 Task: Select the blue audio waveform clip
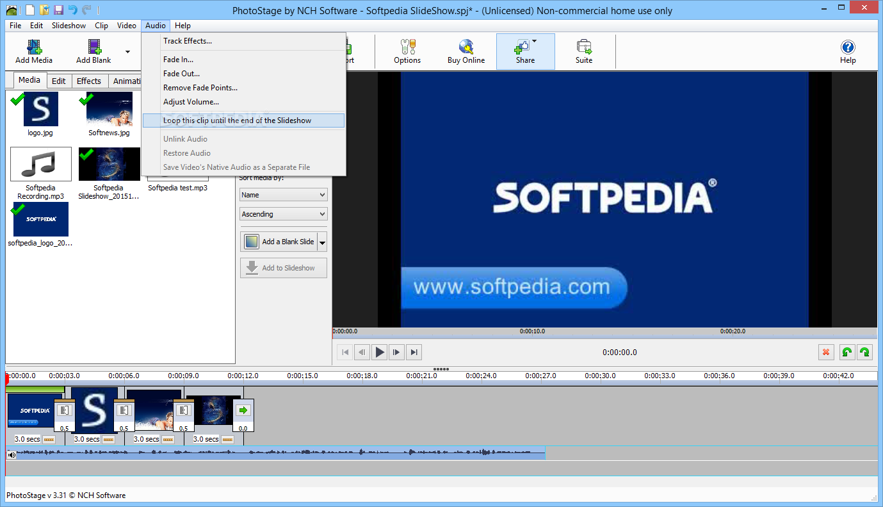[276, 453]
